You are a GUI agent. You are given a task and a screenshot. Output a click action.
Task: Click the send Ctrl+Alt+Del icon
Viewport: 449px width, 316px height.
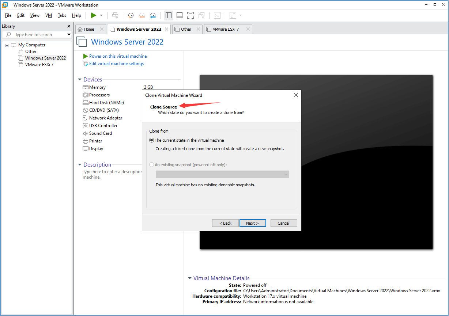(x=115, y=15)
